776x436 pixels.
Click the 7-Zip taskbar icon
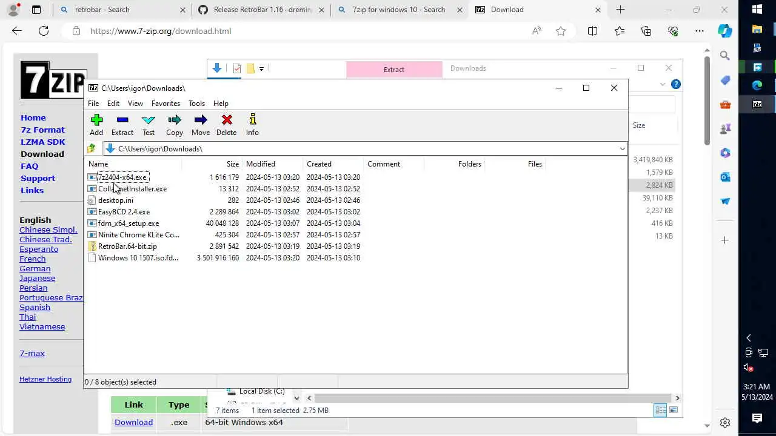[x=757, y=104]
